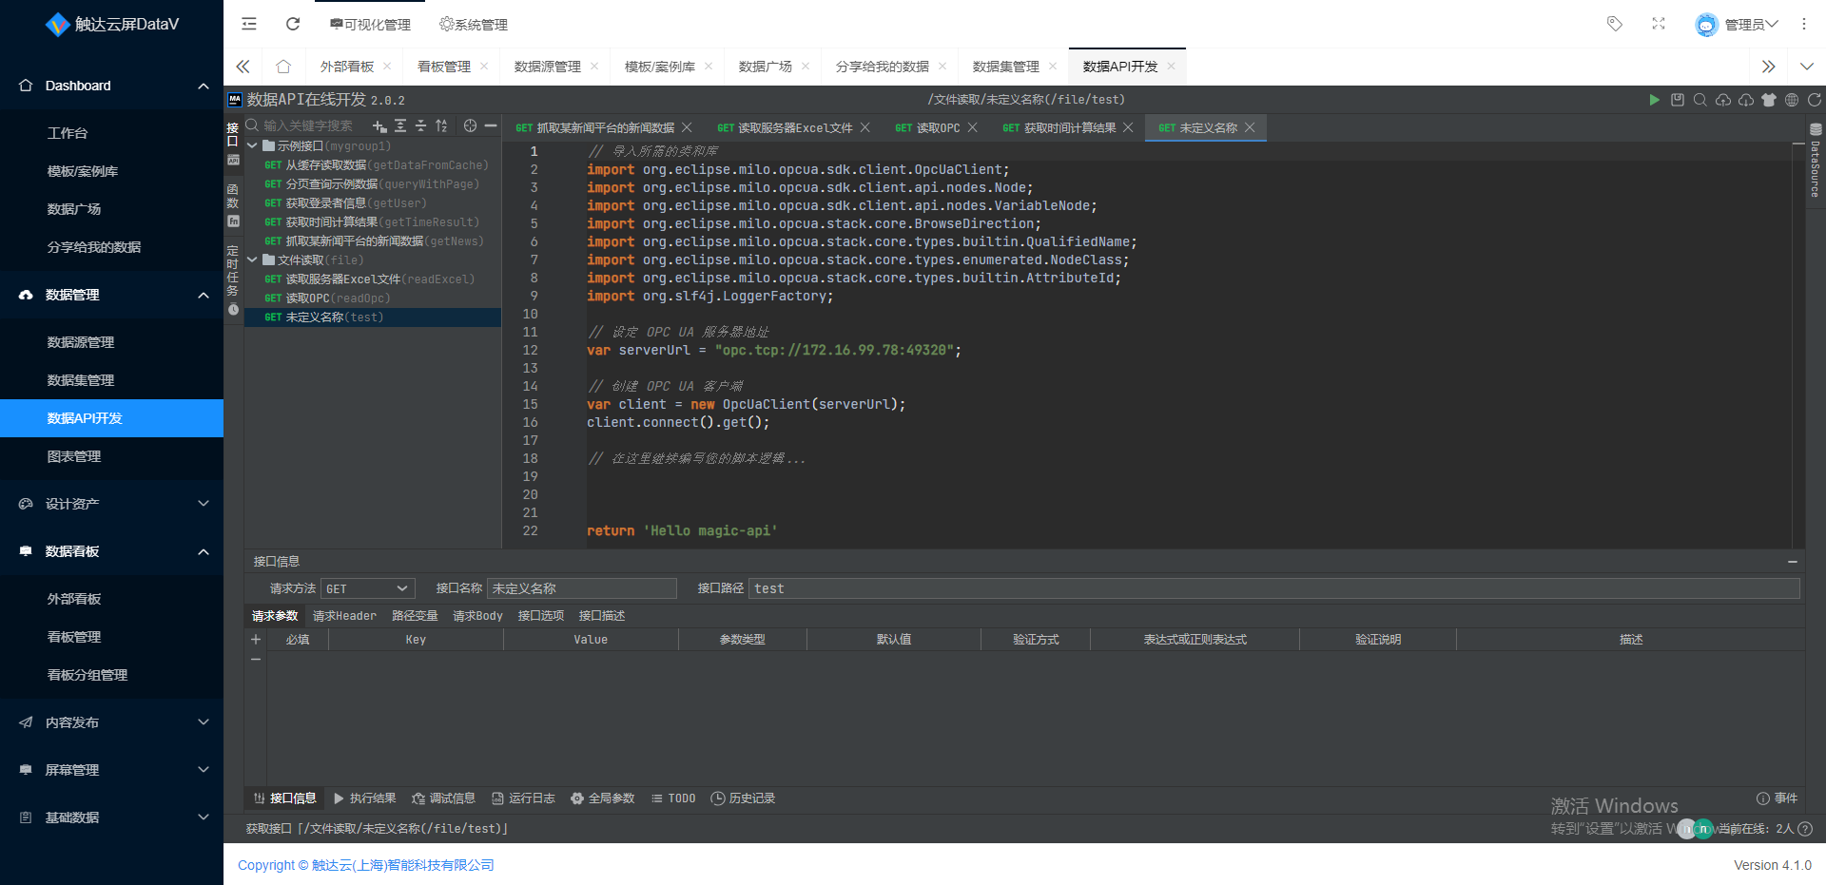Open the 函数 Fn vertical side tab
1826x885 pixels.
(x=233, y=205)
